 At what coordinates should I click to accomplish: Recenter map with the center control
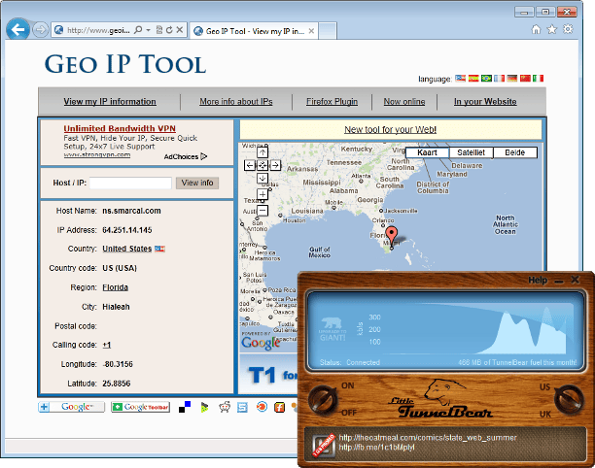click(x=262, y=165)
